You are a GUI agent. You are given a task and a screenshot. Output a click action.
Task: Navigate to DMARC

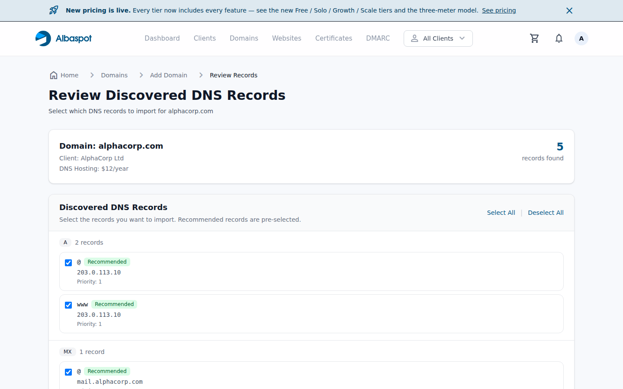(378, 38)
